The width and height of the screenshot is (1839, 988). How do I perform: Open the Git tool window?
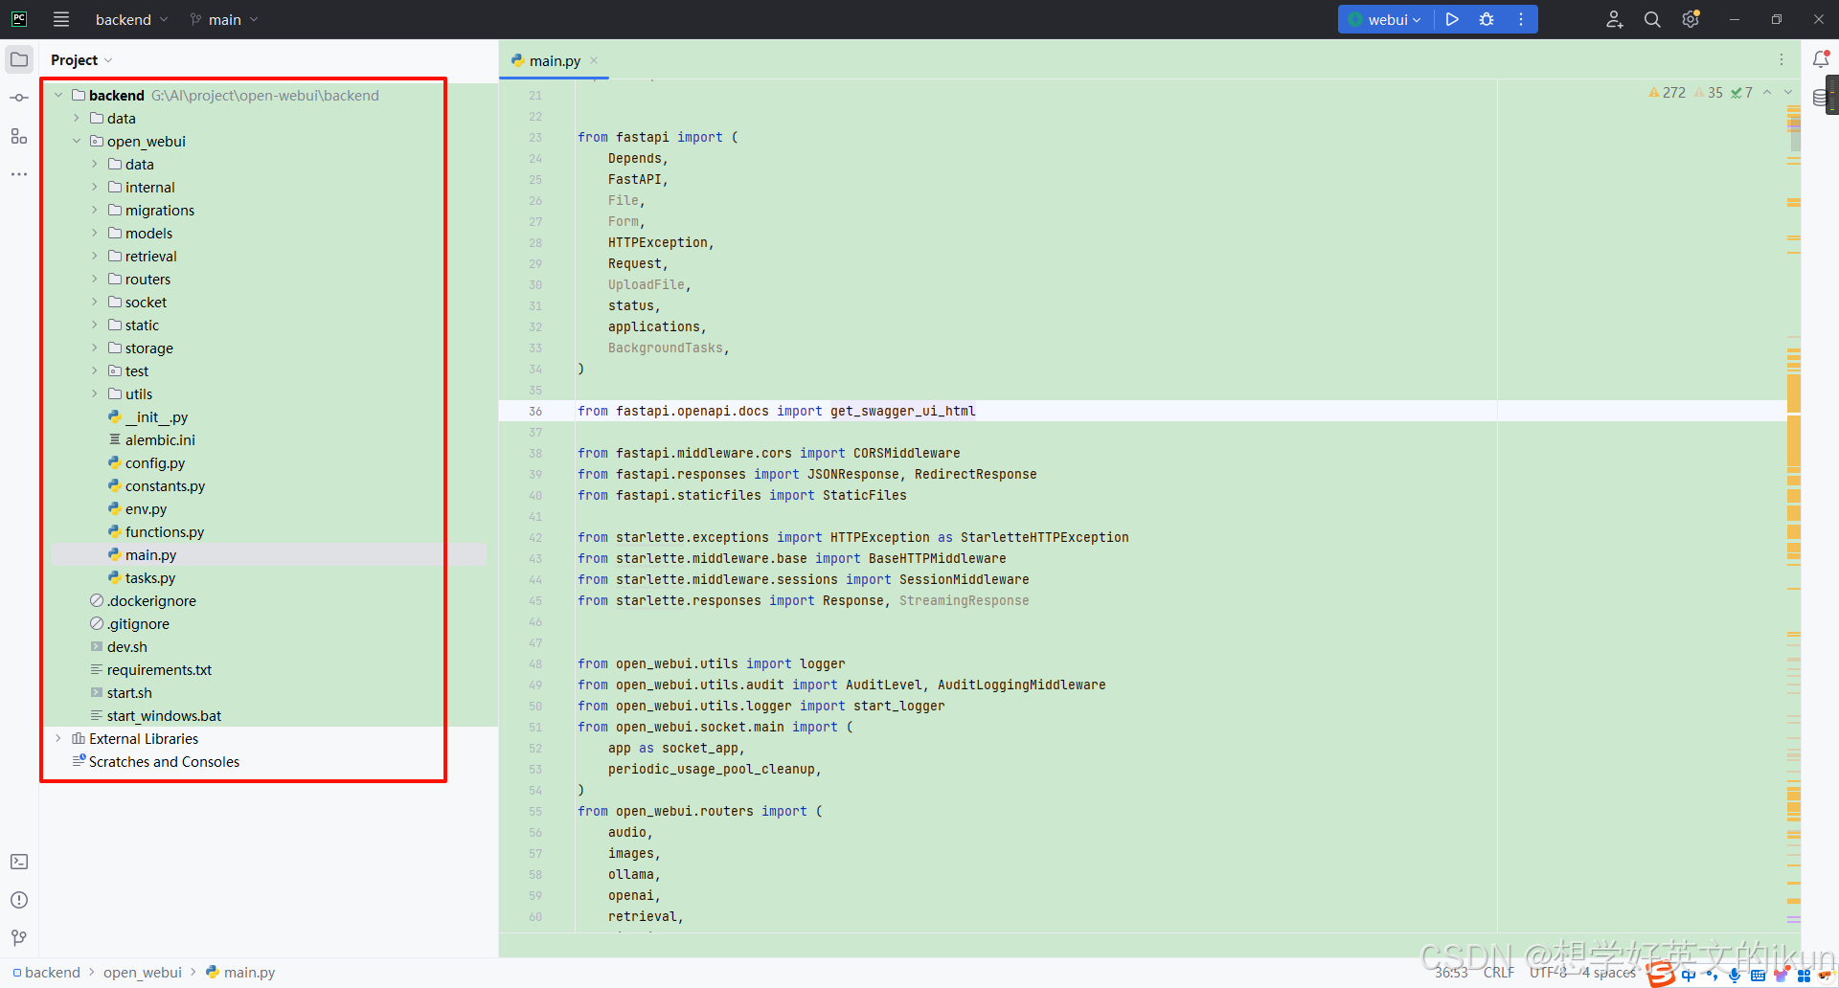(x=19, y=938)
